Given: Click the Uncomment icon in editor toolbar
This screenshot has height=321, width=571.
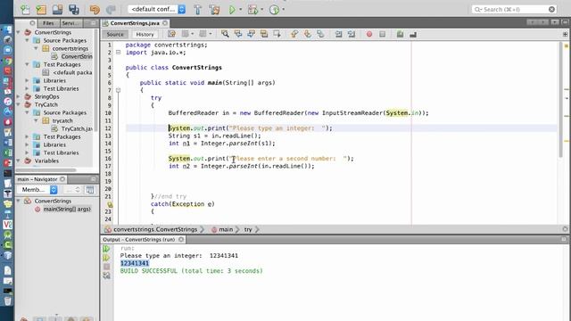Looking at the screenshot, I should click(x=413, y=34).
